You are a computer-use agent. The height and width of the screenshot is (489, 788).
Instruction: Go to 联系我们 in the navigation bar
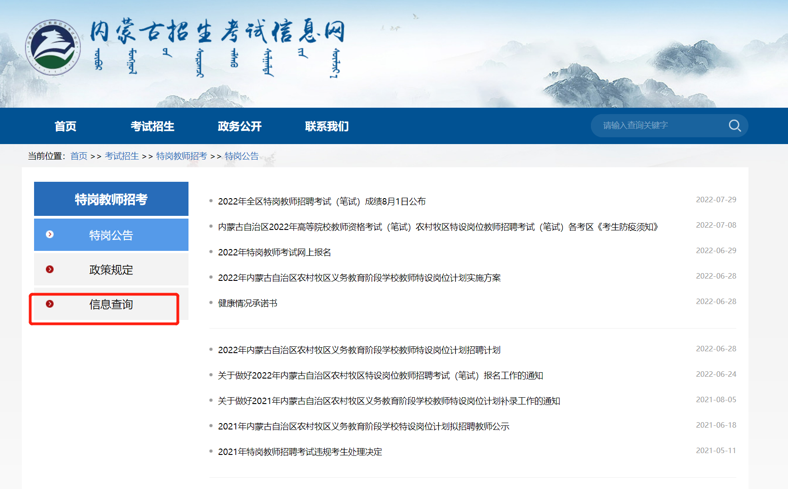pos(327,126)
